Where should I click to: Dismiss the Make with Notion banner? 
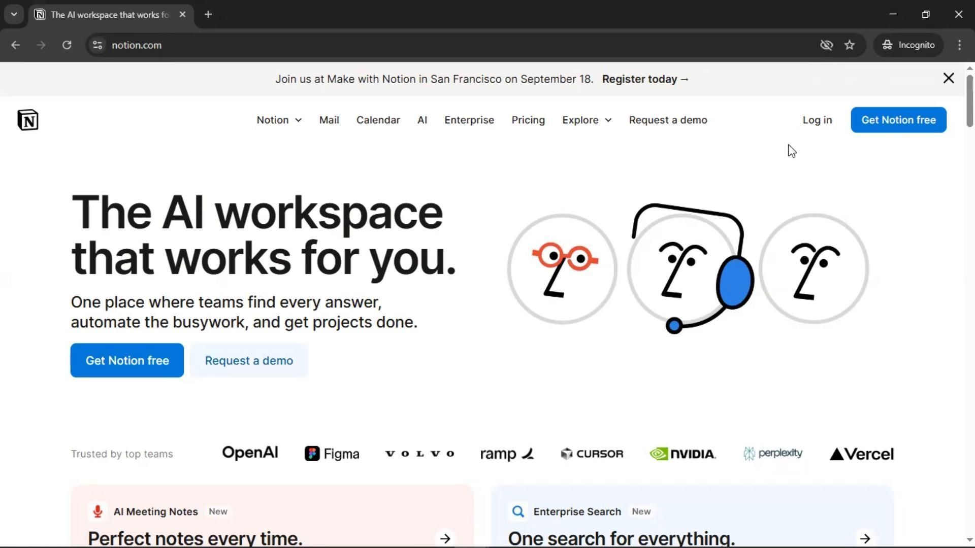[x=948, y=78]
